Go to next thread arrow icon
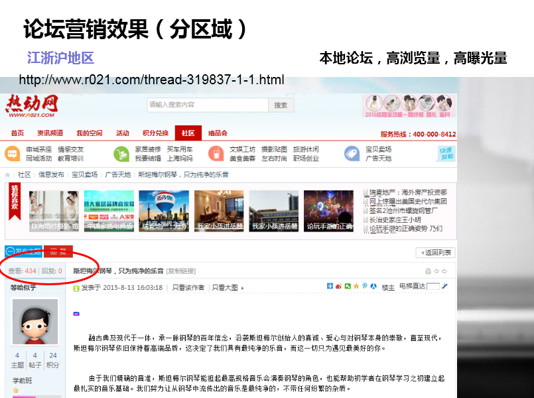 (444, 271)
